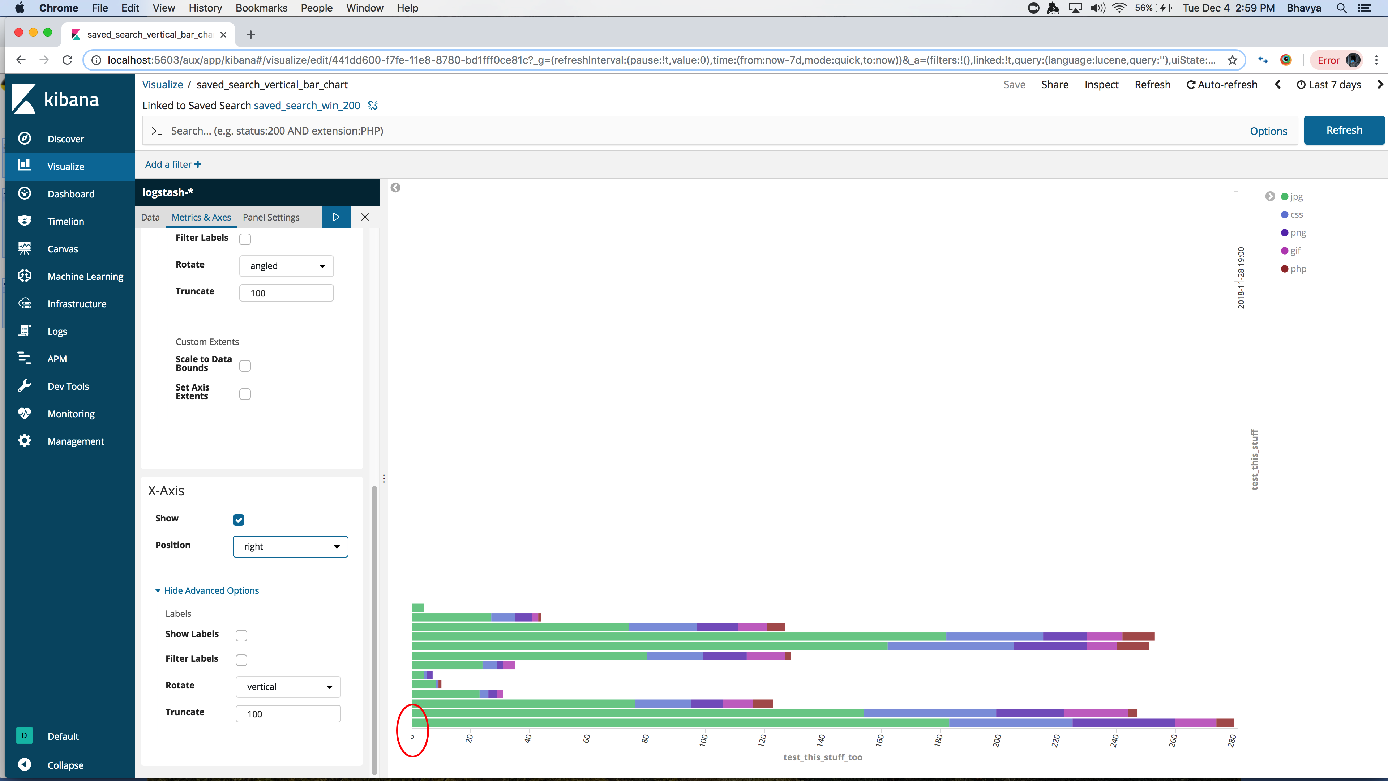1388x781 pixels.
Task: Discard changes with the X button
Action: tap(365, 217)
